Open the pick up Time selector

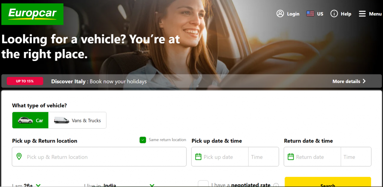[x=264, y=157]
